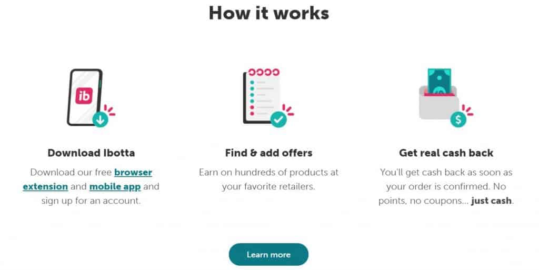
Task: Click the 'sign up for an account' text
Action: (91, 201)
